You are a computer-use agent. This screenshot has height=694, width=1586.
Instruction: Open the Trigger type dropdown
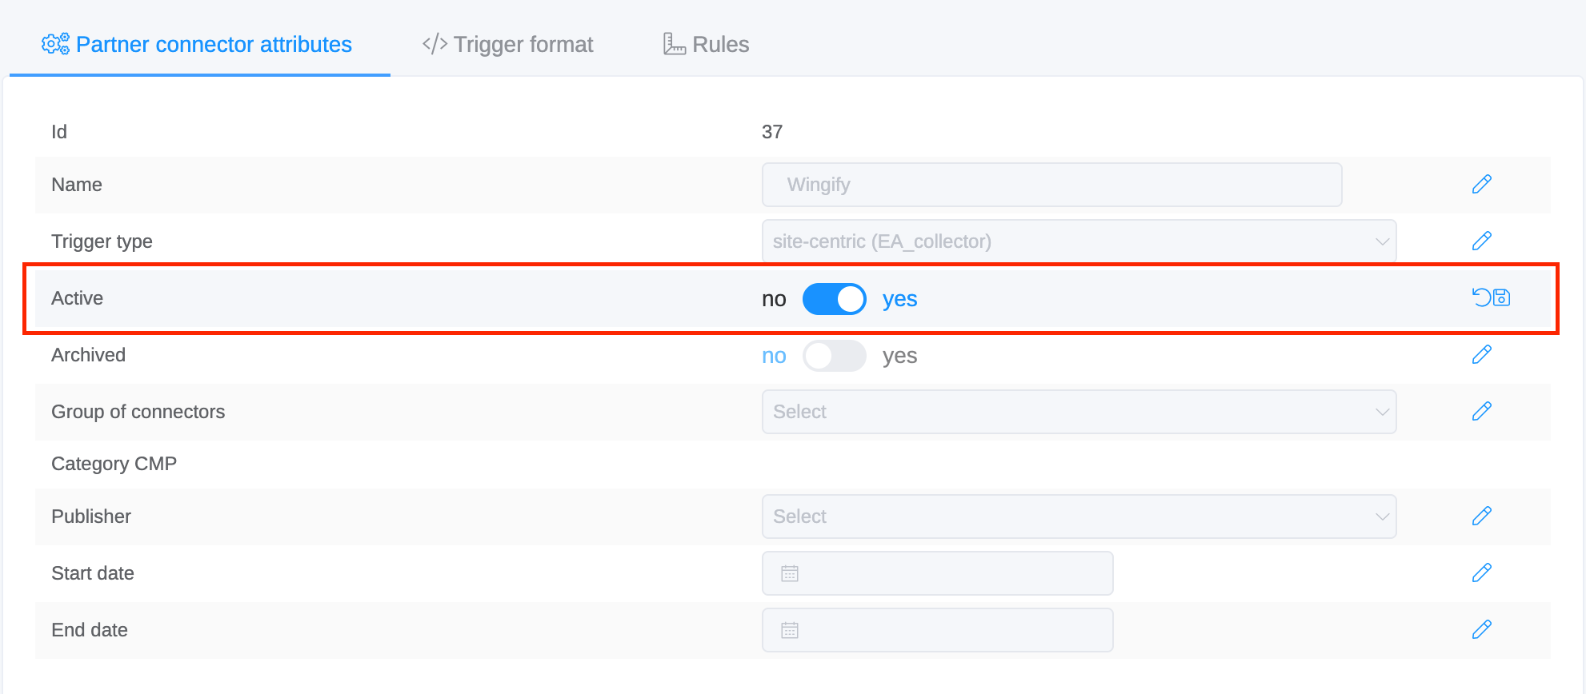pyautogui.click(x=1079, y=241)
